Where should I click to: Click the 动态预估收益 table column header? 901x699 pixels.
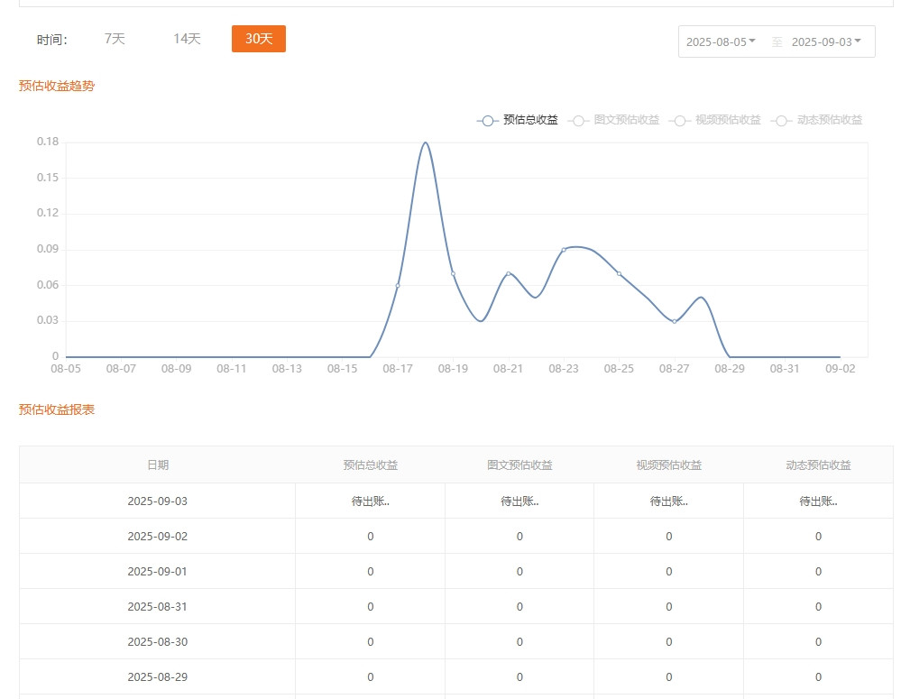tap(818, 464)
